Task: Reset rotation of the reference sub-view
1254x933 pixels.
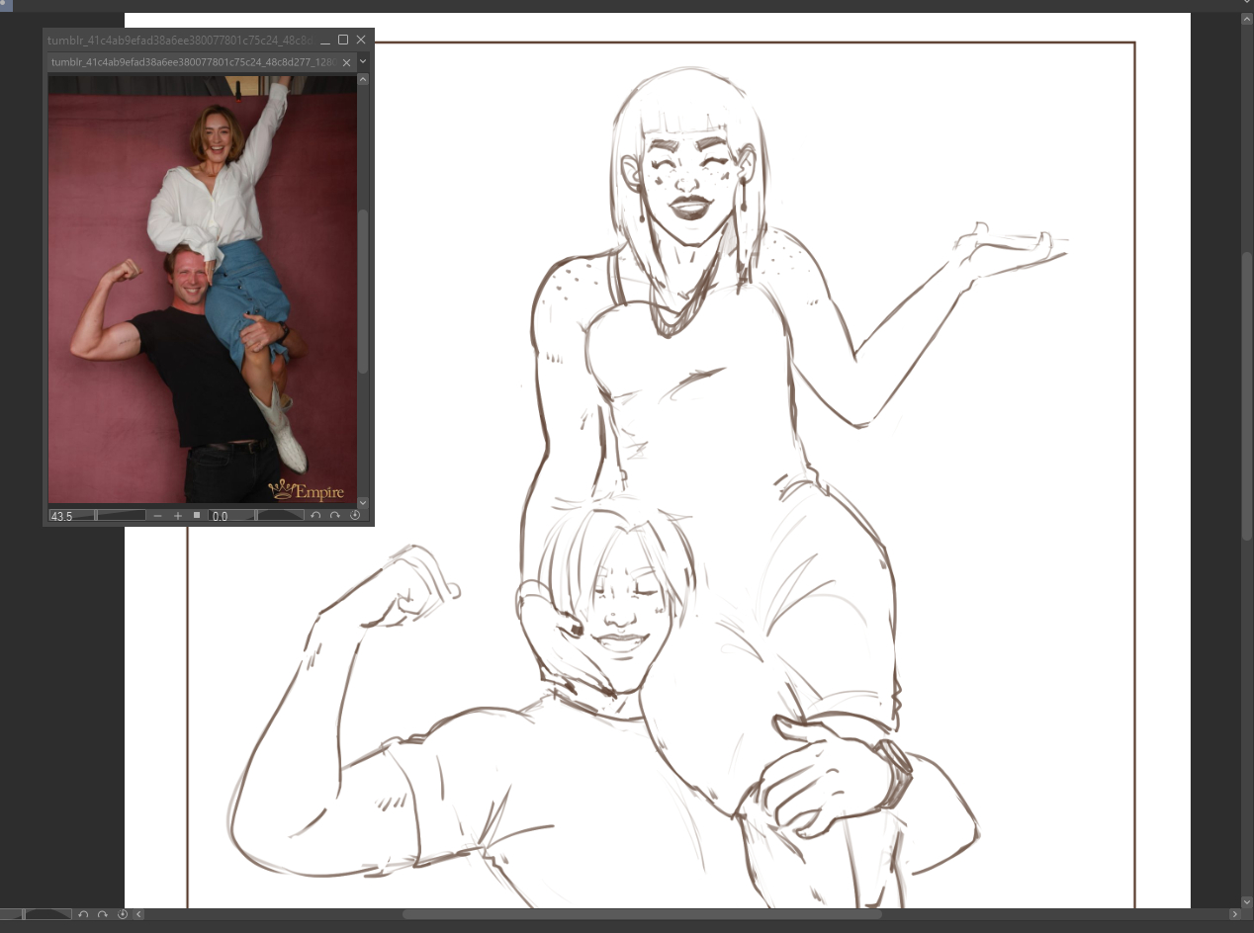Action: 355,516
